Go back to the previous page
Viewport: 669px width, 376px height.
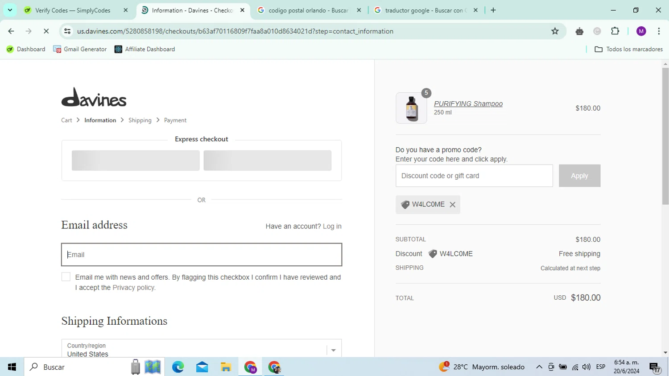[x=11, y=31]
